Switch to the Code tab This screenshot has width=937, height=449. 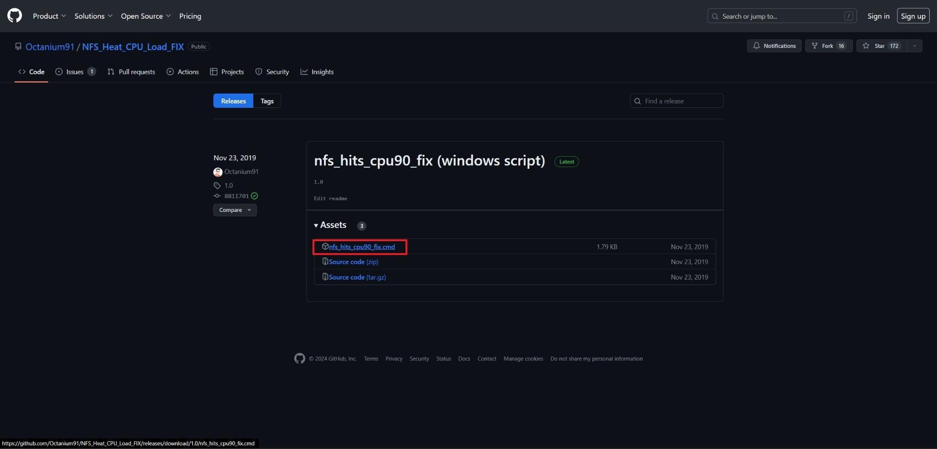tap(31, 72)
